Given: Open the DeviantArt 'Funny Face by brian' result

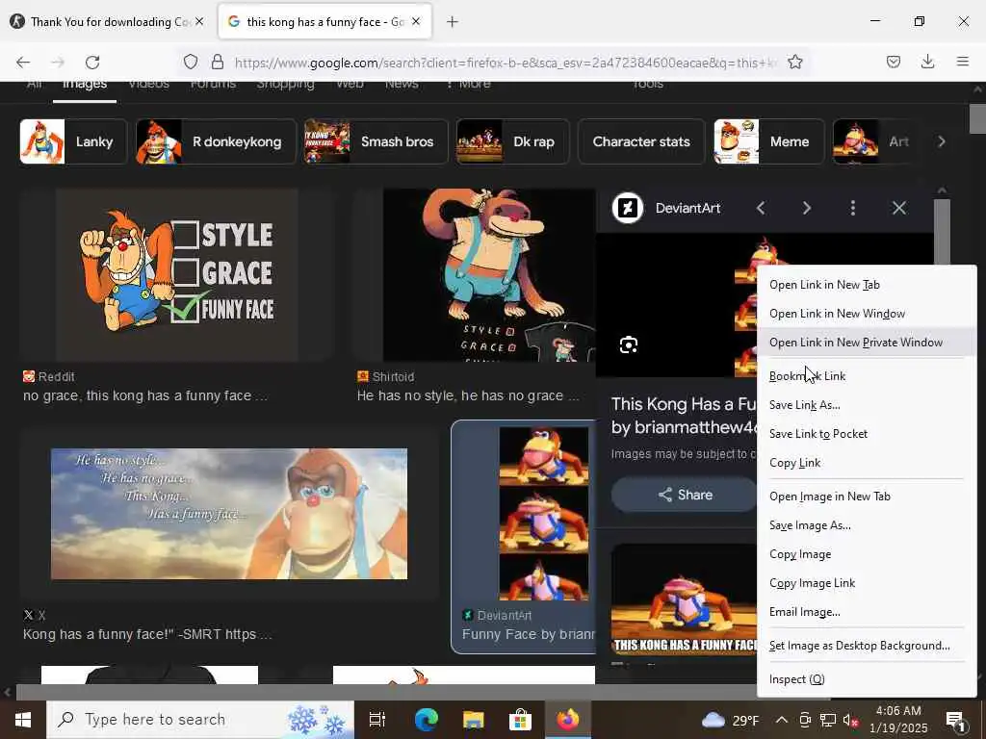Looking at the screenshot, I should (524, 537).
